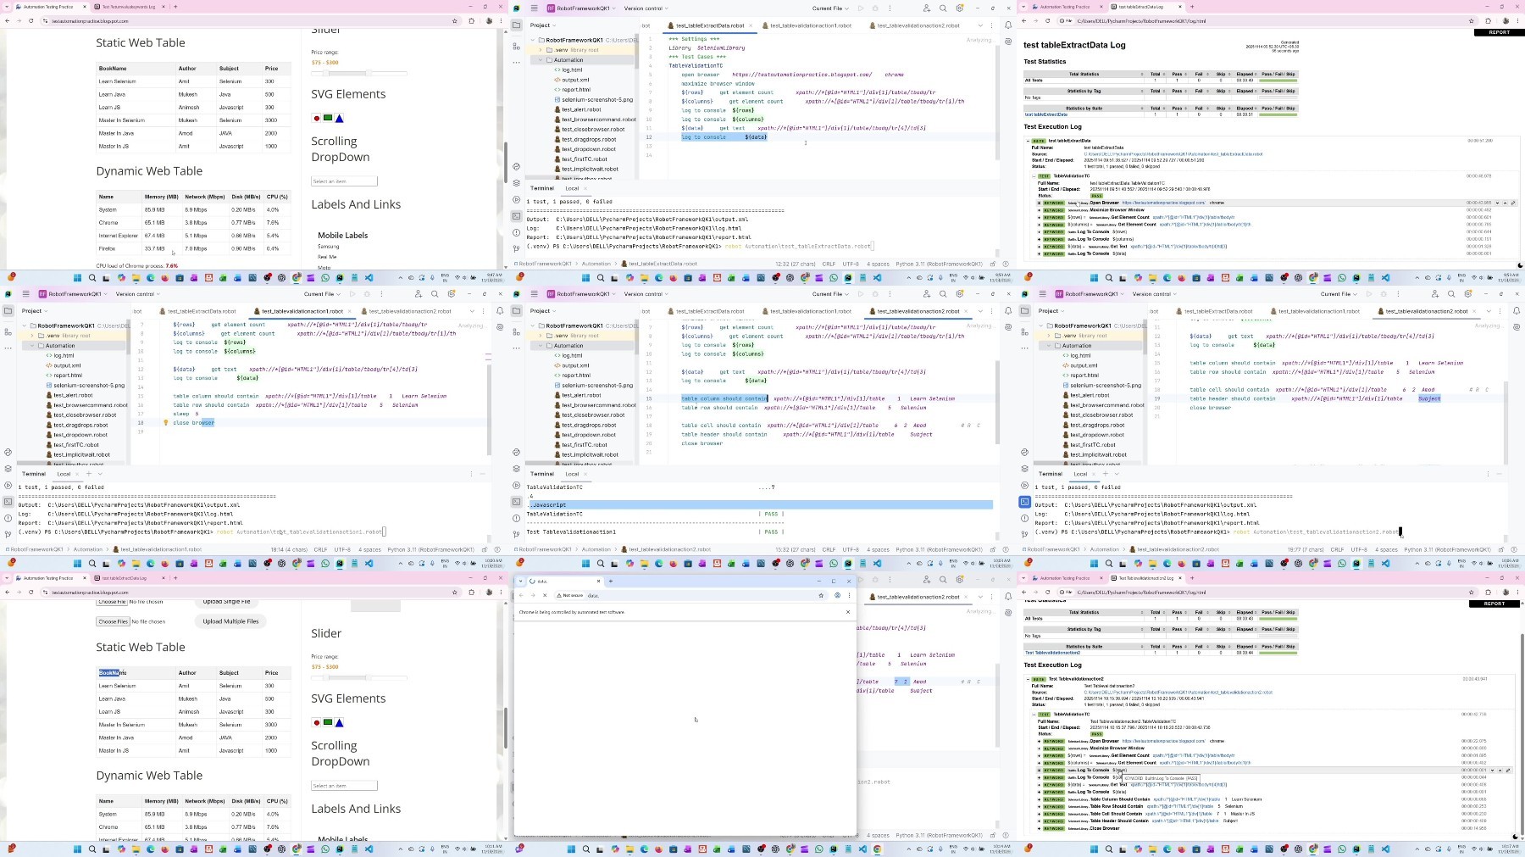Open Version control dropdown in test_tableExtractData.robot PyCharm window
Screen dimensions: 1525x857
coord(646,8)
